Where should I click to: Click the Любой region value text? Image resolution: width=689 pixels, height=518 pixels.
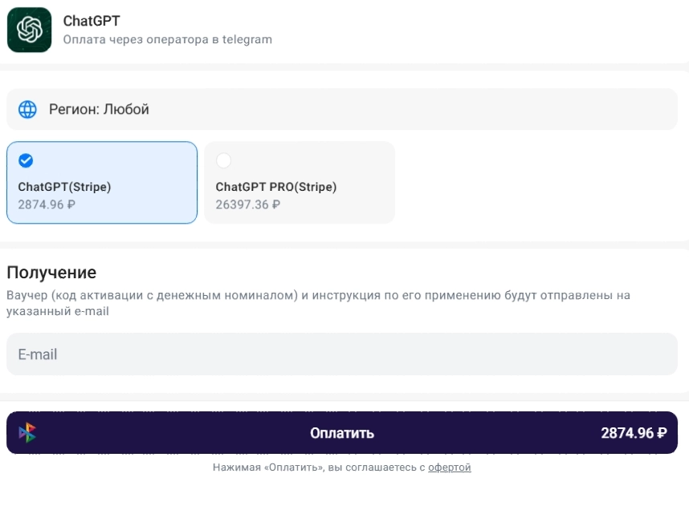125,109
